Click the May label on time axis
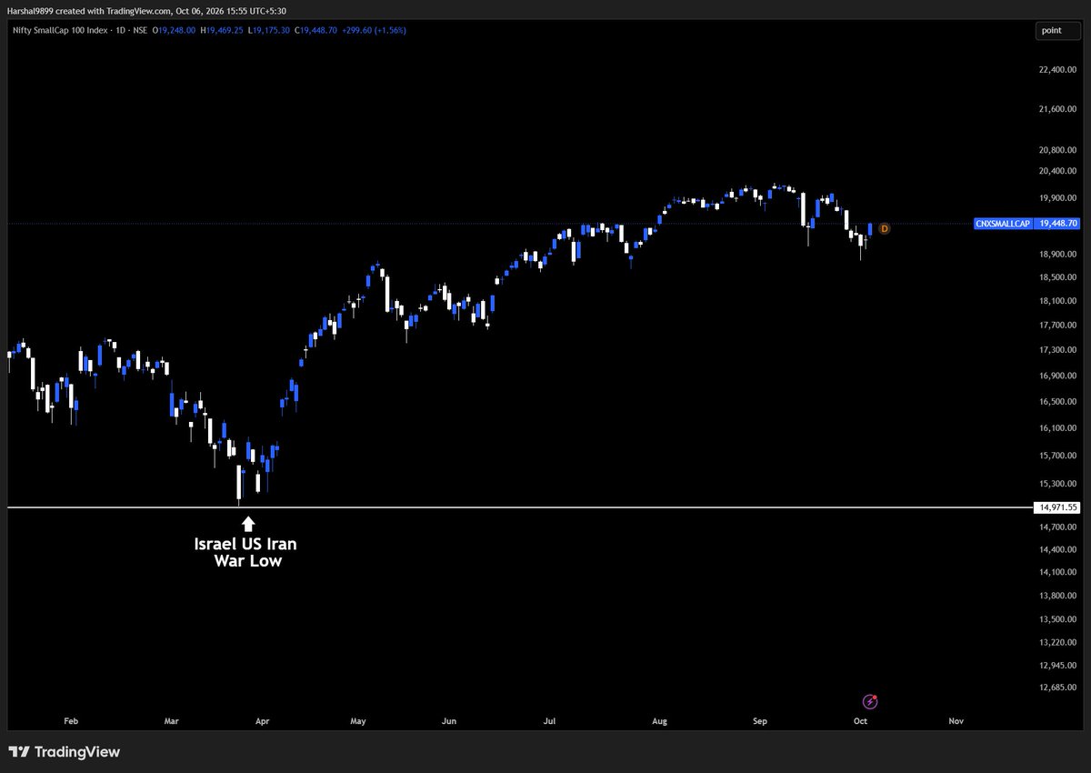This screenshot has height=773, width=1091. [x=358, y=720]
